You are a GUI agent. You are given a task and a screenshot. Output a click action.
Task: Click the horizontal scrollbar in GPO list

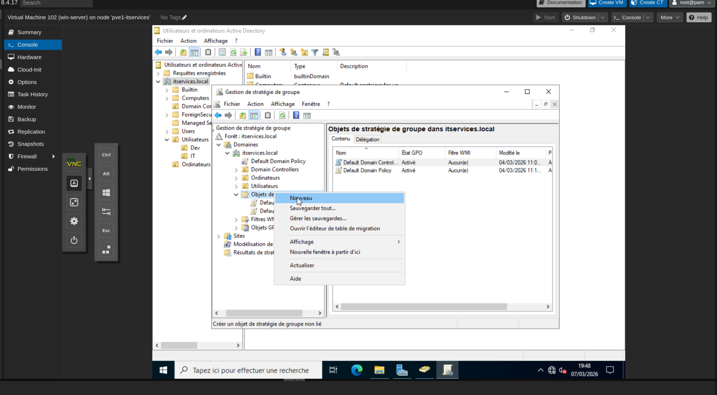423,307
